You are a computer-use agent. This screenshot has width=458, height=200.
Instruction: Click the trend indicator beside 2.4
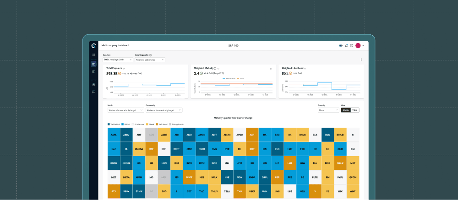pos(201,73)
